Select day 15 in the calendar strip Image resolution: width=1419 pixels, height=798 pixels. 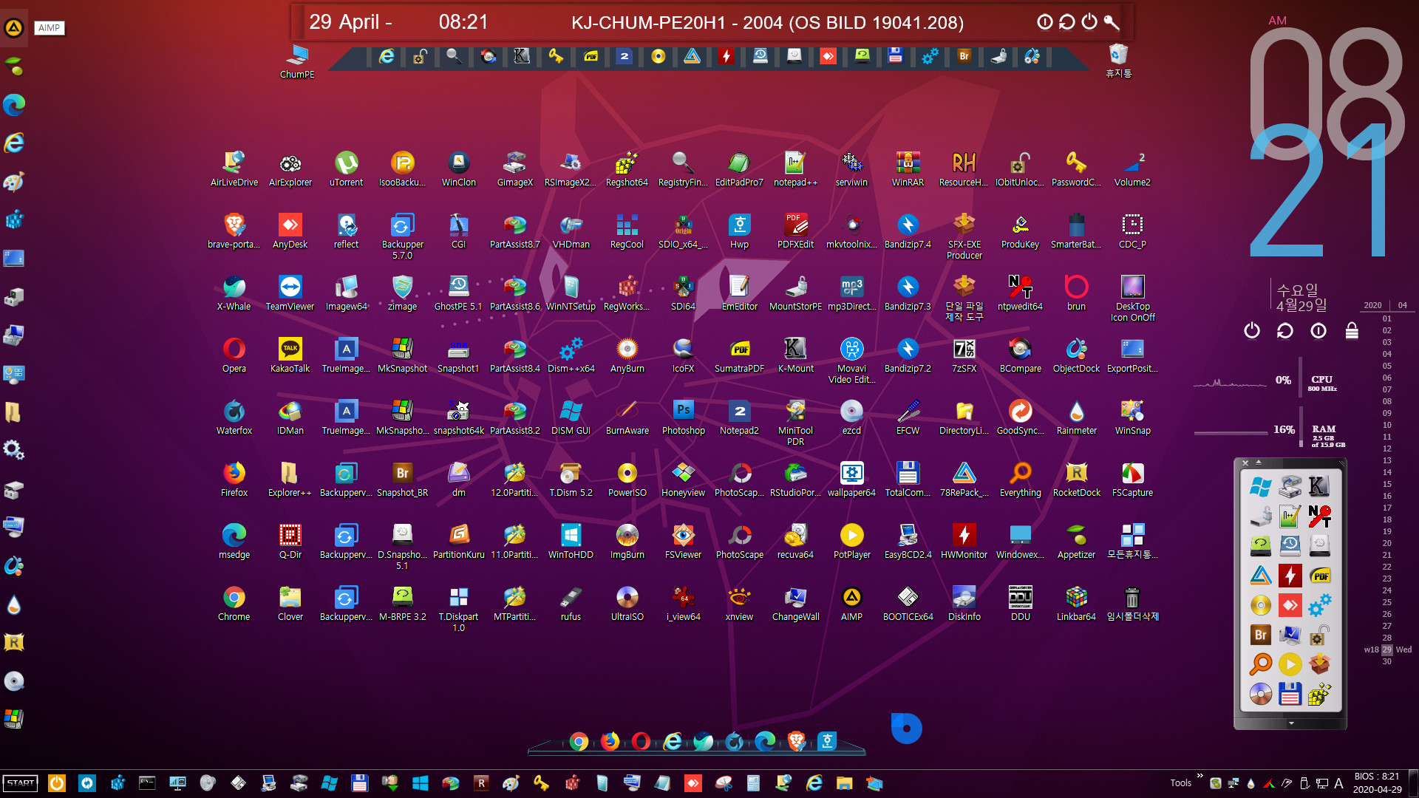pos(1387,484)
